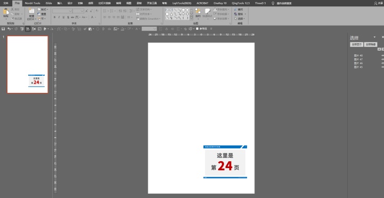Viewport: 384px width, 198px height.
Task: Switch to the LvyhTools tab
Action: 182,3
